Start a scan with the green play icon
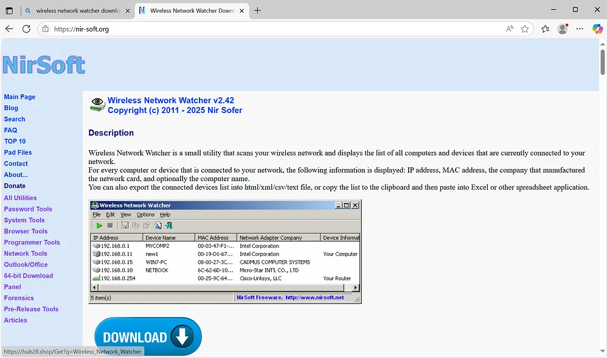The image size is (607, 358). pyautogui.click(x=99, y=225)
